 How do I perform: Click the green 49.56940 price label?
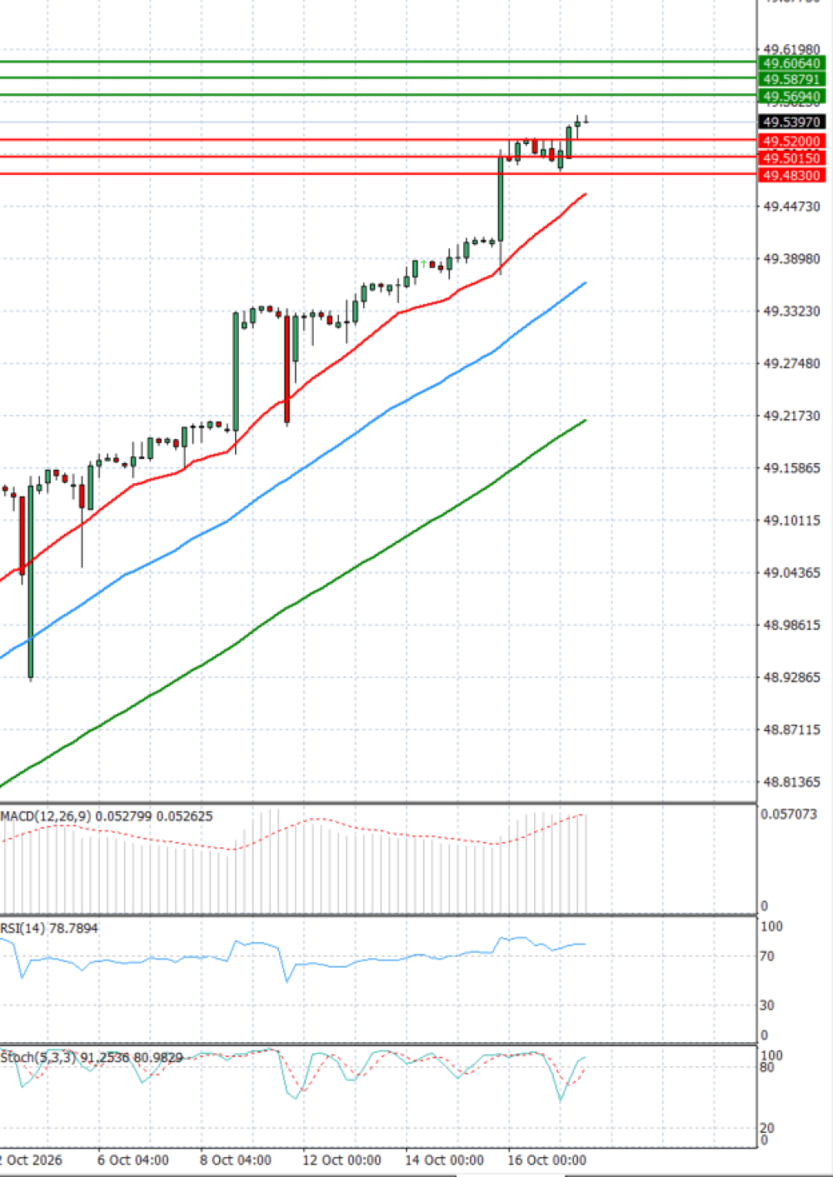click(791, 97)
